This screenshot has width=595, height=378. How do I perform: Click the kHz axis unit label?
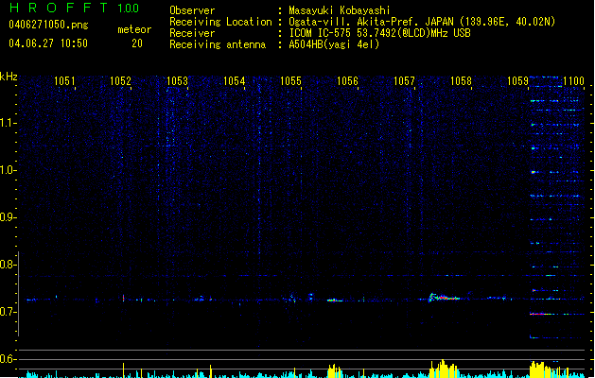coord(9,77)
